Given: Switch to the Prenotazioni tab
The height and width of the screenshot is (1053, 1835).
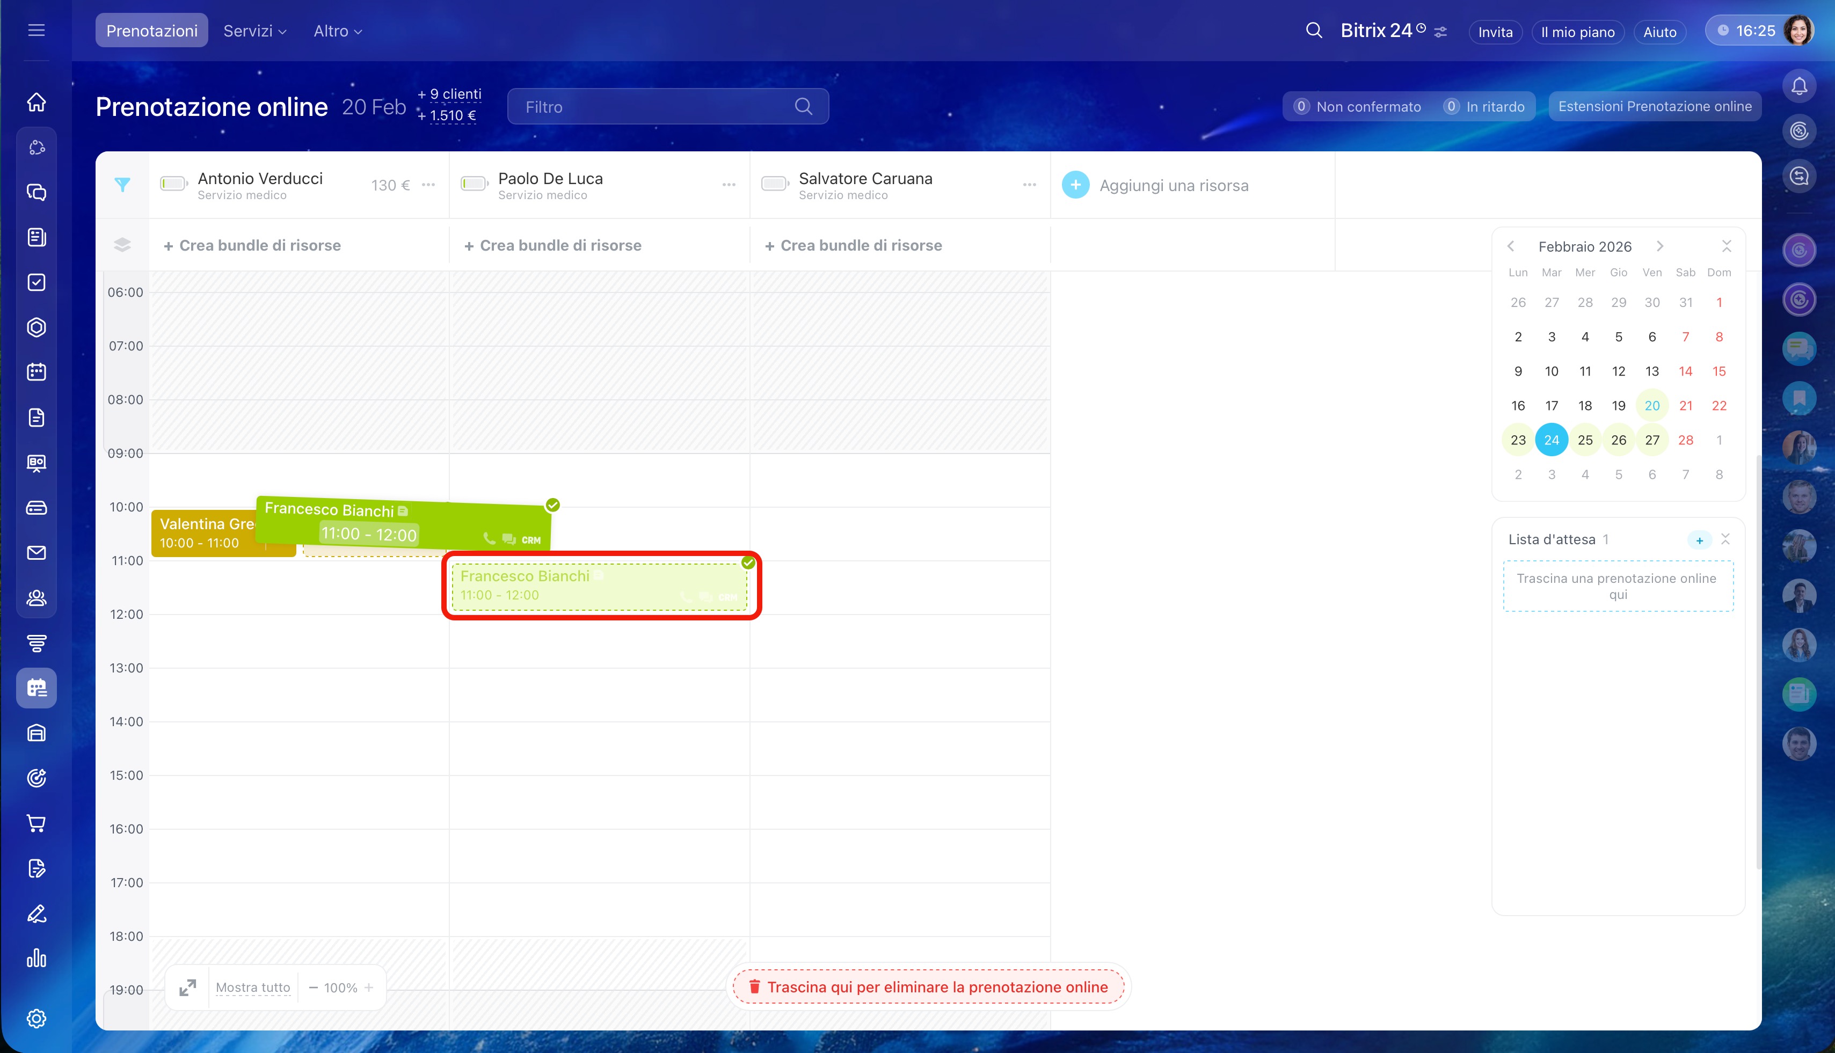Looking at the screenshot, I should point(151,31).
